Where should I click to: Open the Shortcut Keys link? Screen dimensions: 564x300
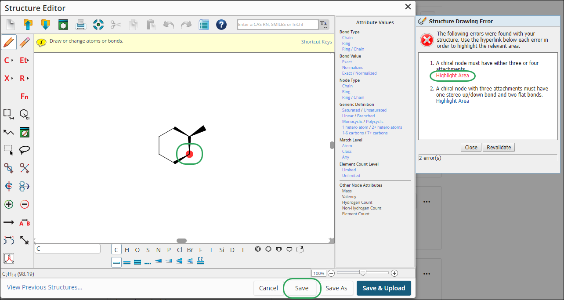point(316,42)
